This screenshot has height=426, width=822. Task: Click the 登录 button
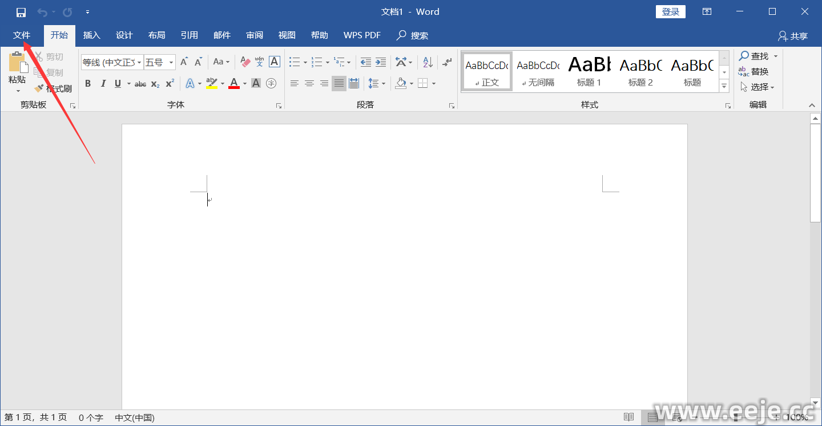coord(670,12)
